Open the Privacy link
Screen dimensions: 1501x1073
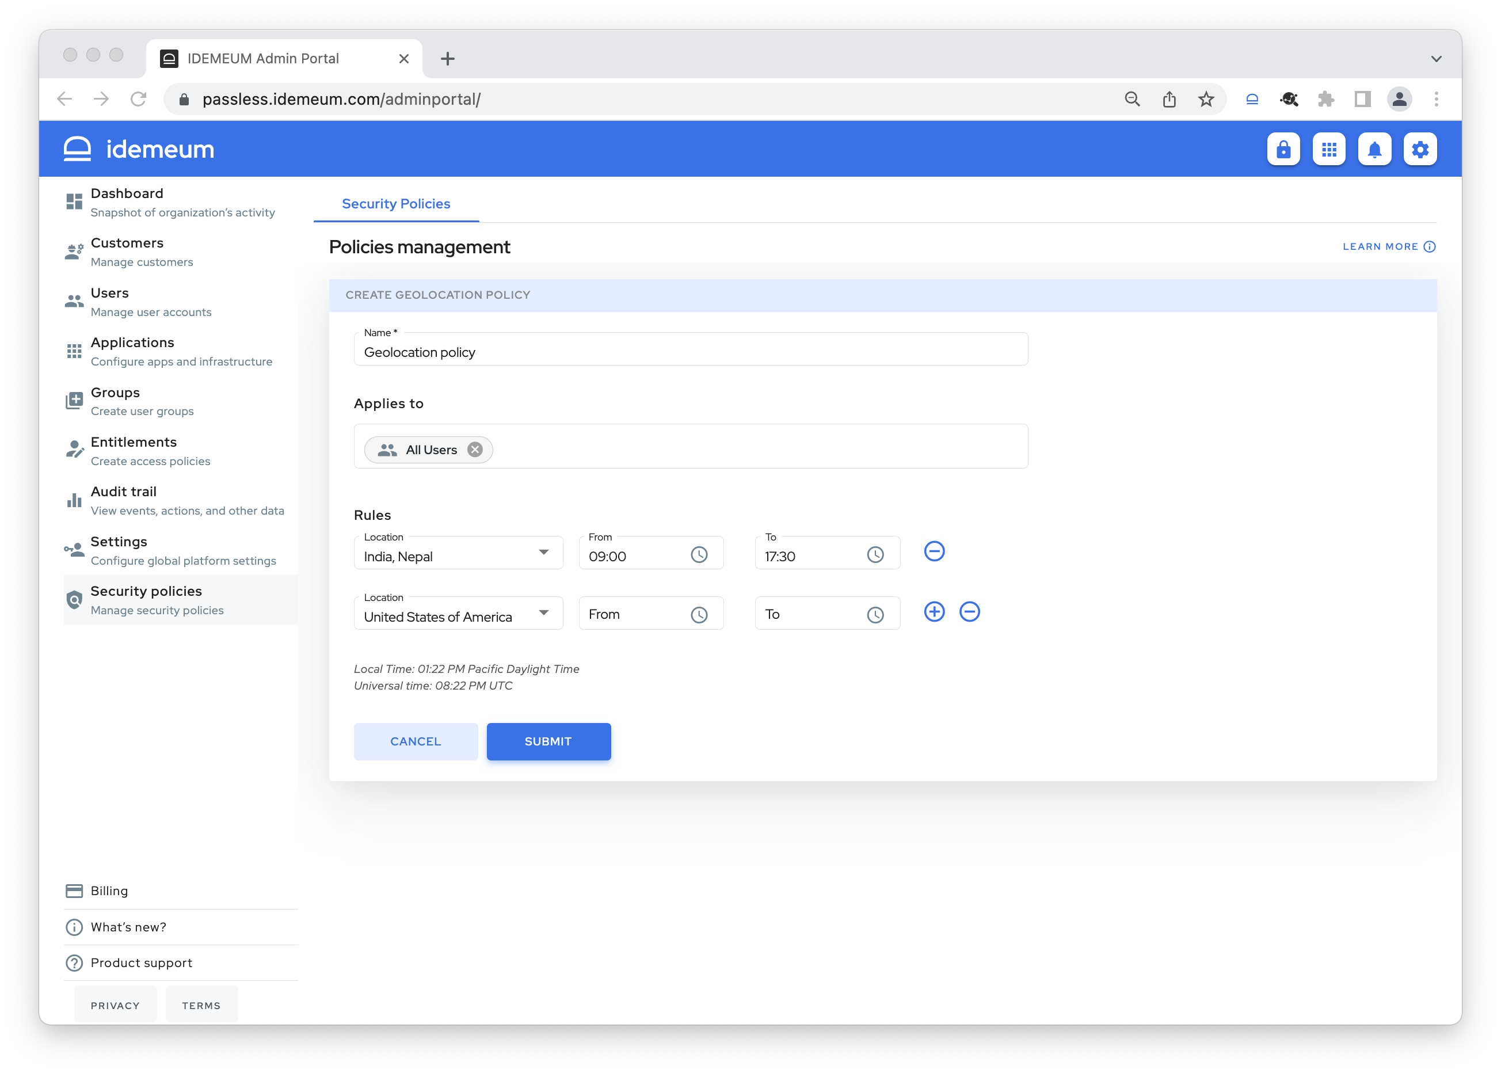[x=115, y=1005]
